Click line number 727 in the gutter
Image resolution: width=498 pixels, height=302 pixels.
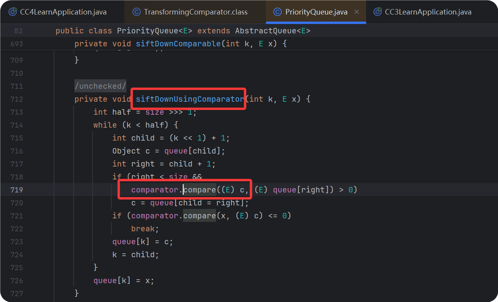tap(17, 293)
